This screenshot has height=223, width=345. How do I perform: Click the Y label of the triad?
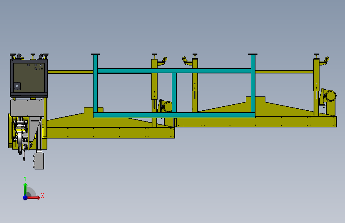point(25,179)
